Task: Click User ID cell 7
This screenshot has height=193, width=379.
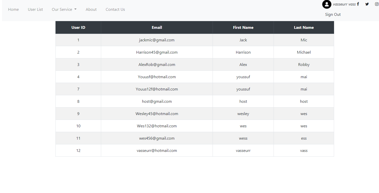Action: (x=78, y=89)
